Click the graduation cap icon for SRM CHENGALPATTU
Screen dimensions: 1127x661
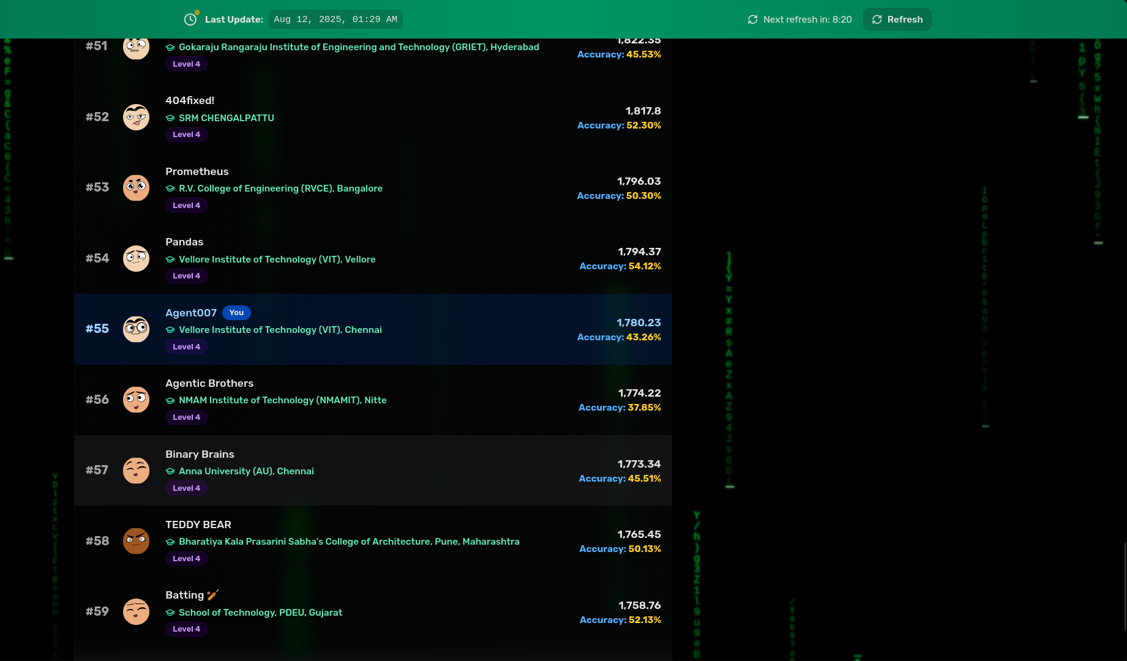(170, 118)
